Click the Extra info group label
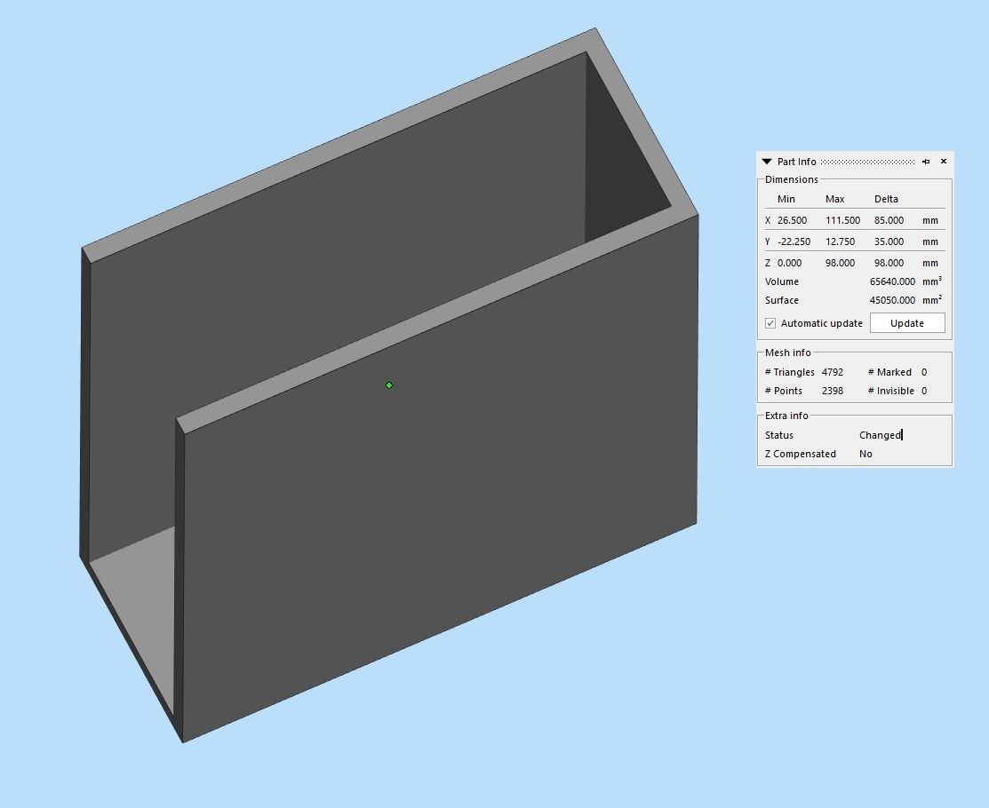 click(x=786, y=416)
